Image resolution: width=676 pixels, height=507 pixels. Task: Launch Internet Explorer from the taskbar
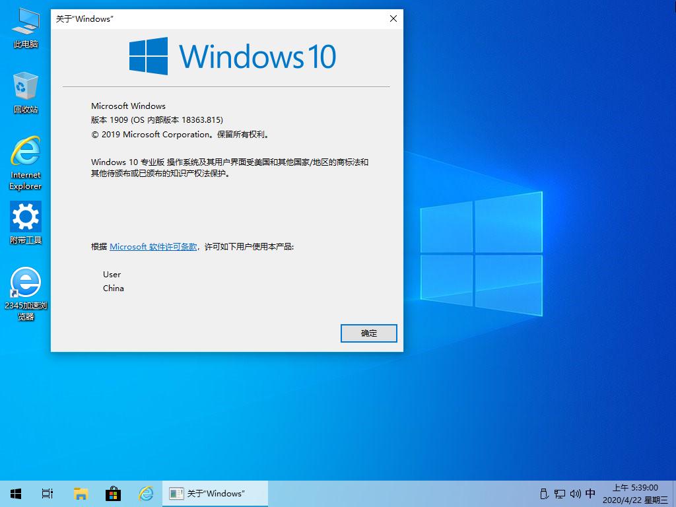(x=146, y=494)
